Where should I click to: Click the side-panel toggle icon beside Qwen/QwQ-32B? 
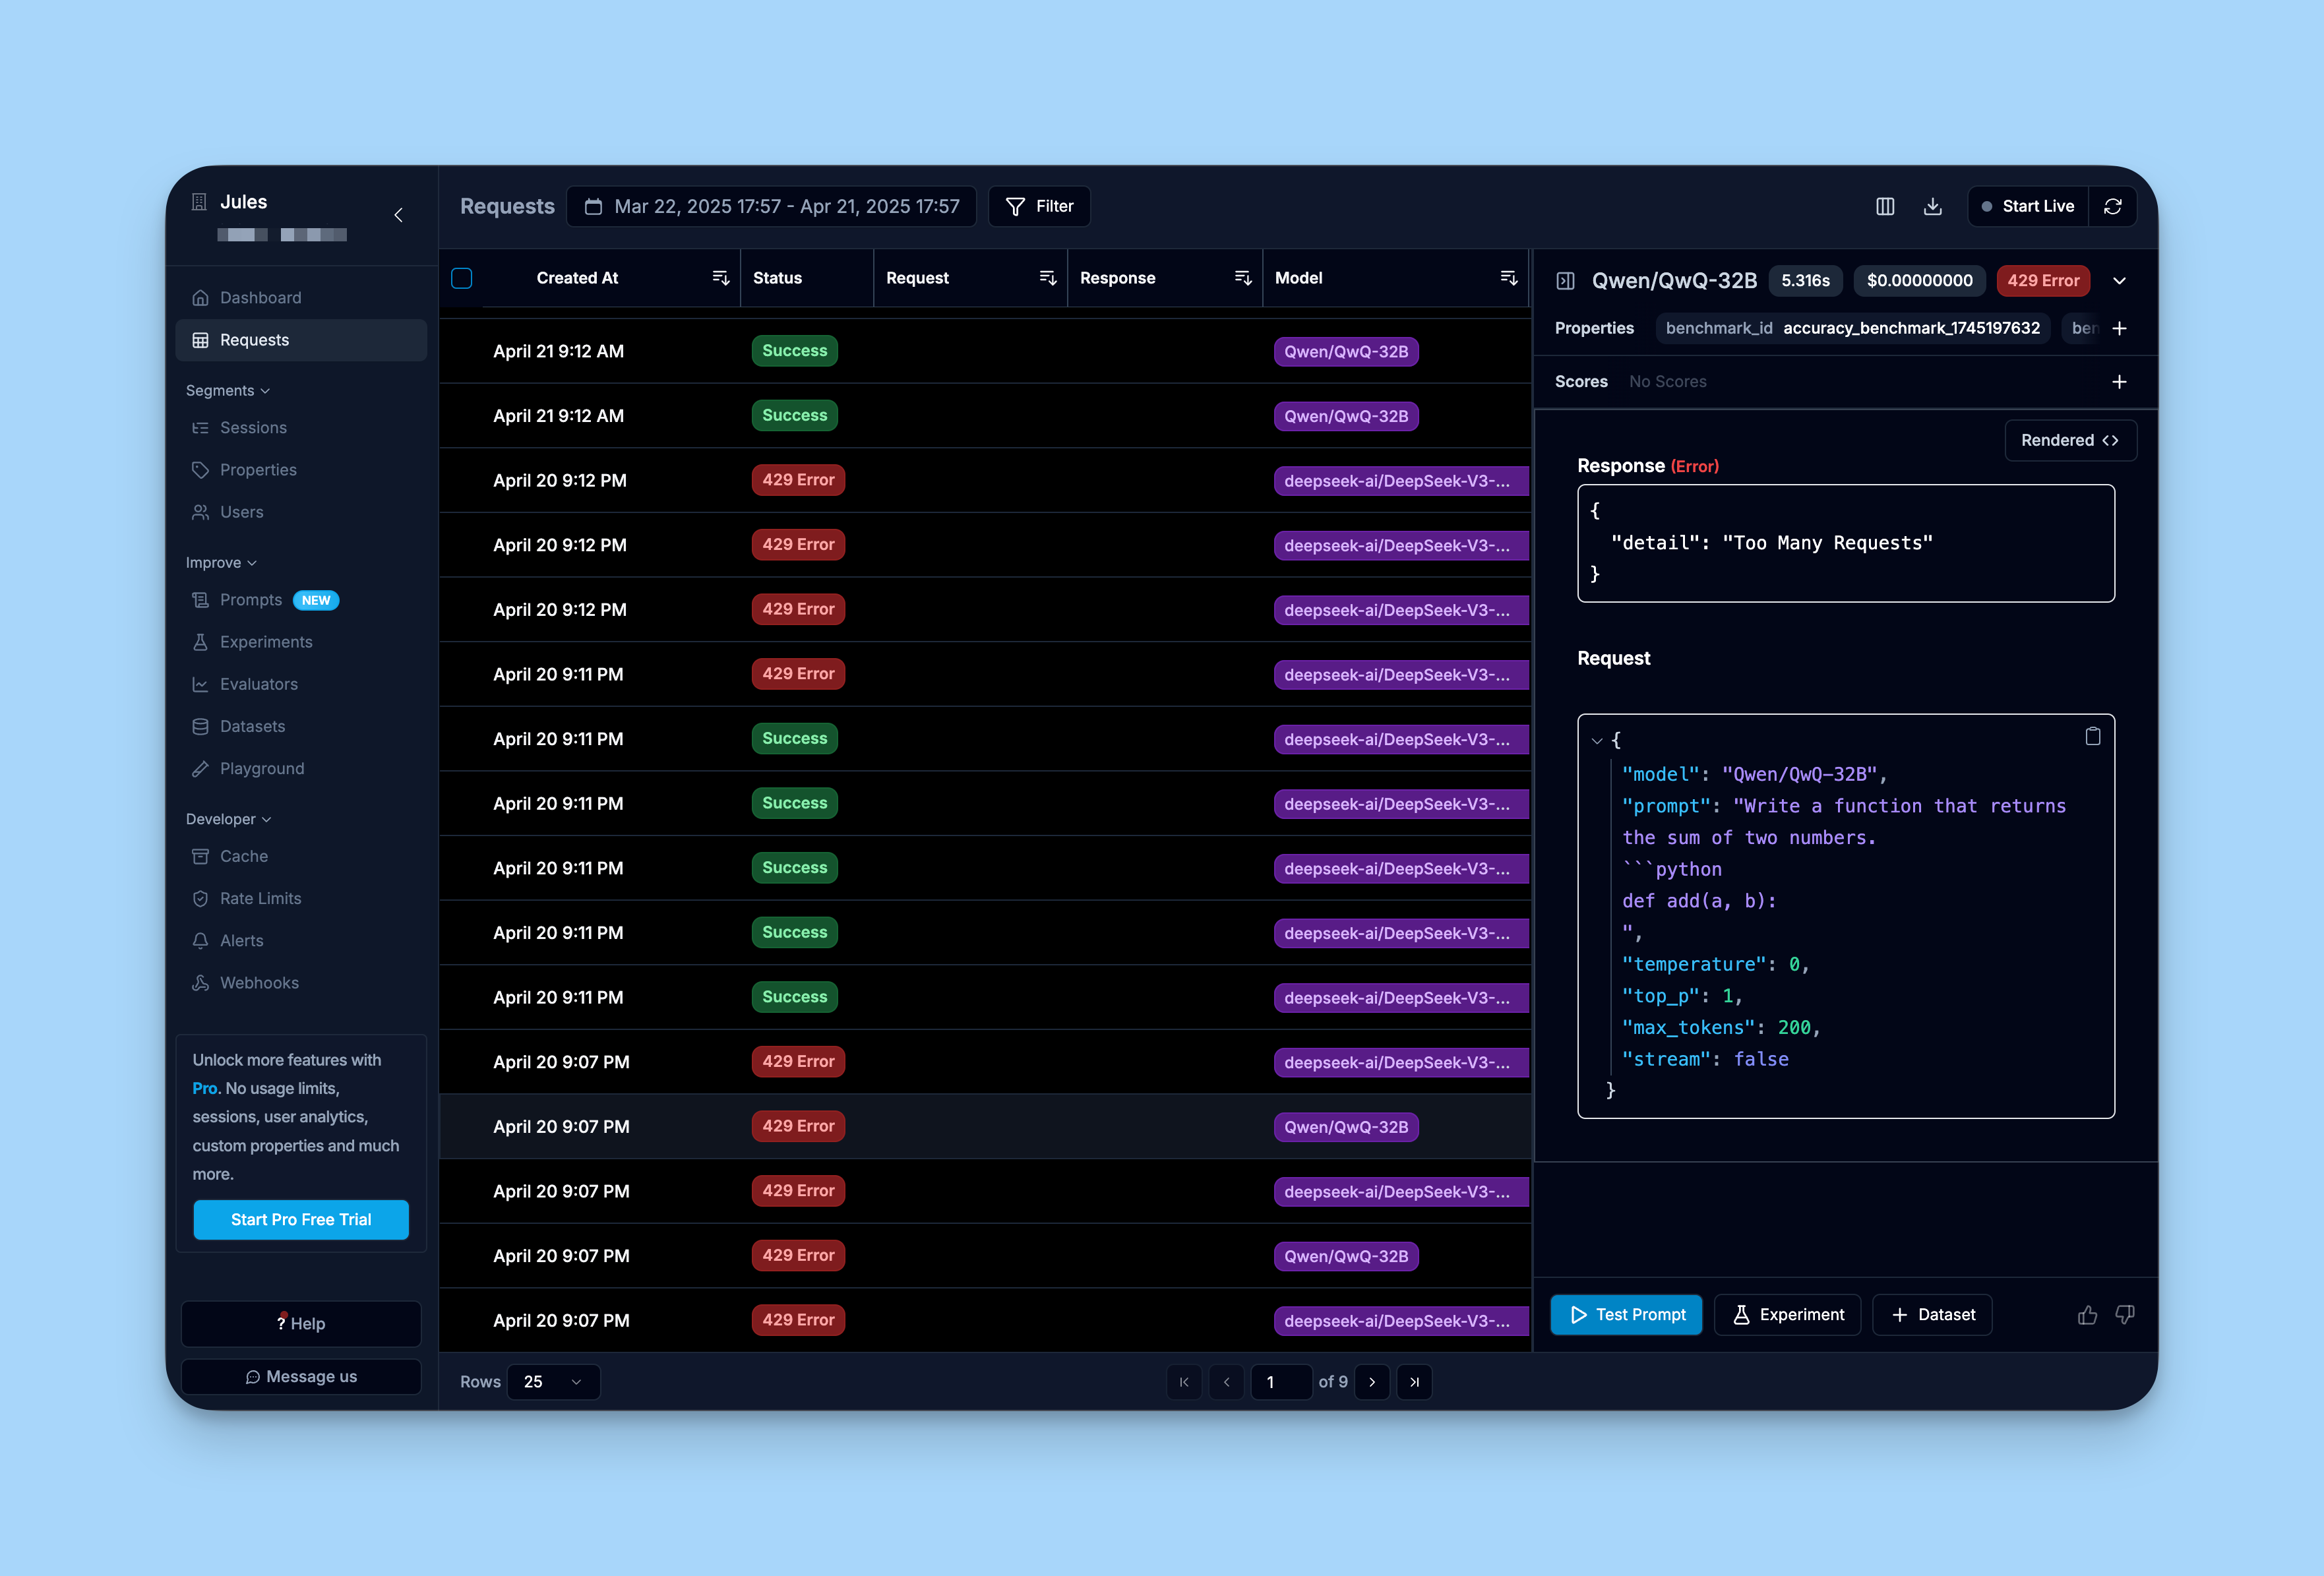coord(1565,281)
